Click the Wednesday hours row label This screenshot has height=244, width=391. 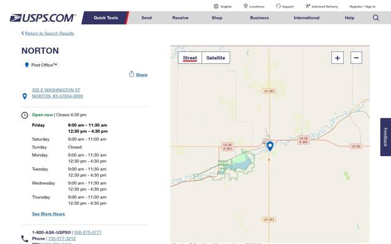(x=43, y=183)
